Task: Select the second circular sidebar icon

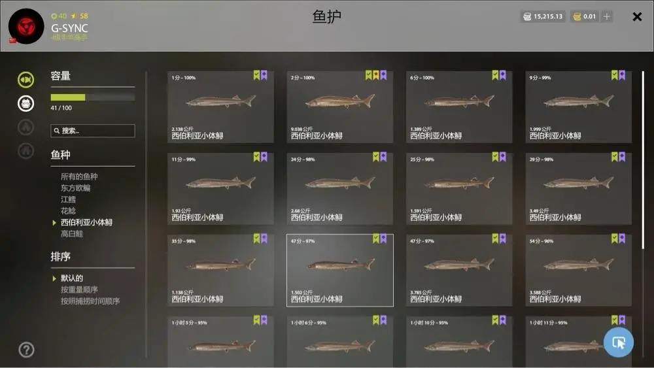Action: [26, 103]
